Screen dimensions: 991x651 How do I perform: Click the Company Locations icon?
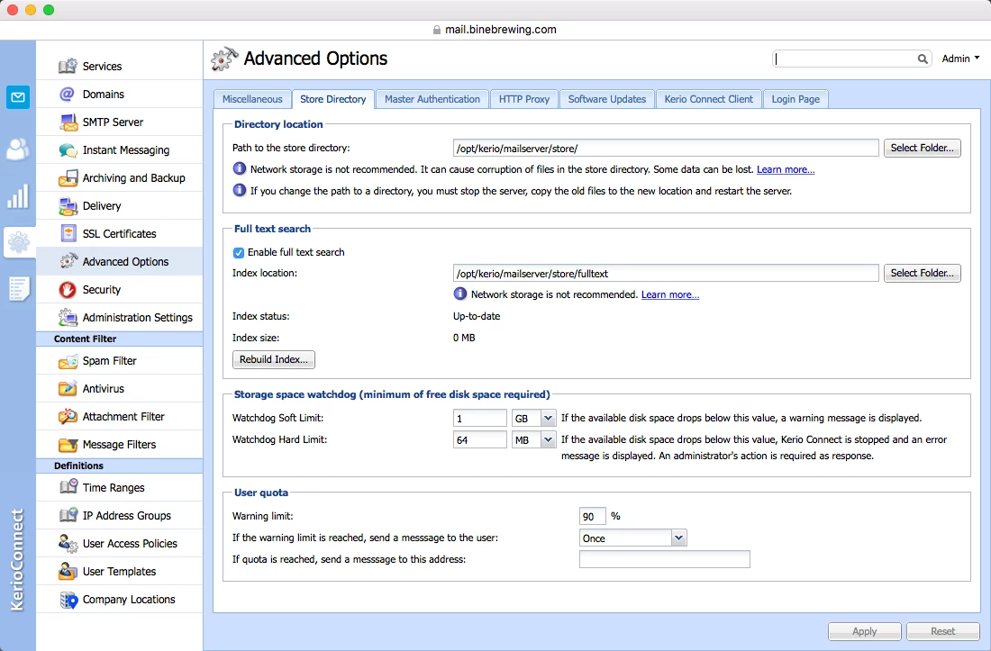[68, 600]
